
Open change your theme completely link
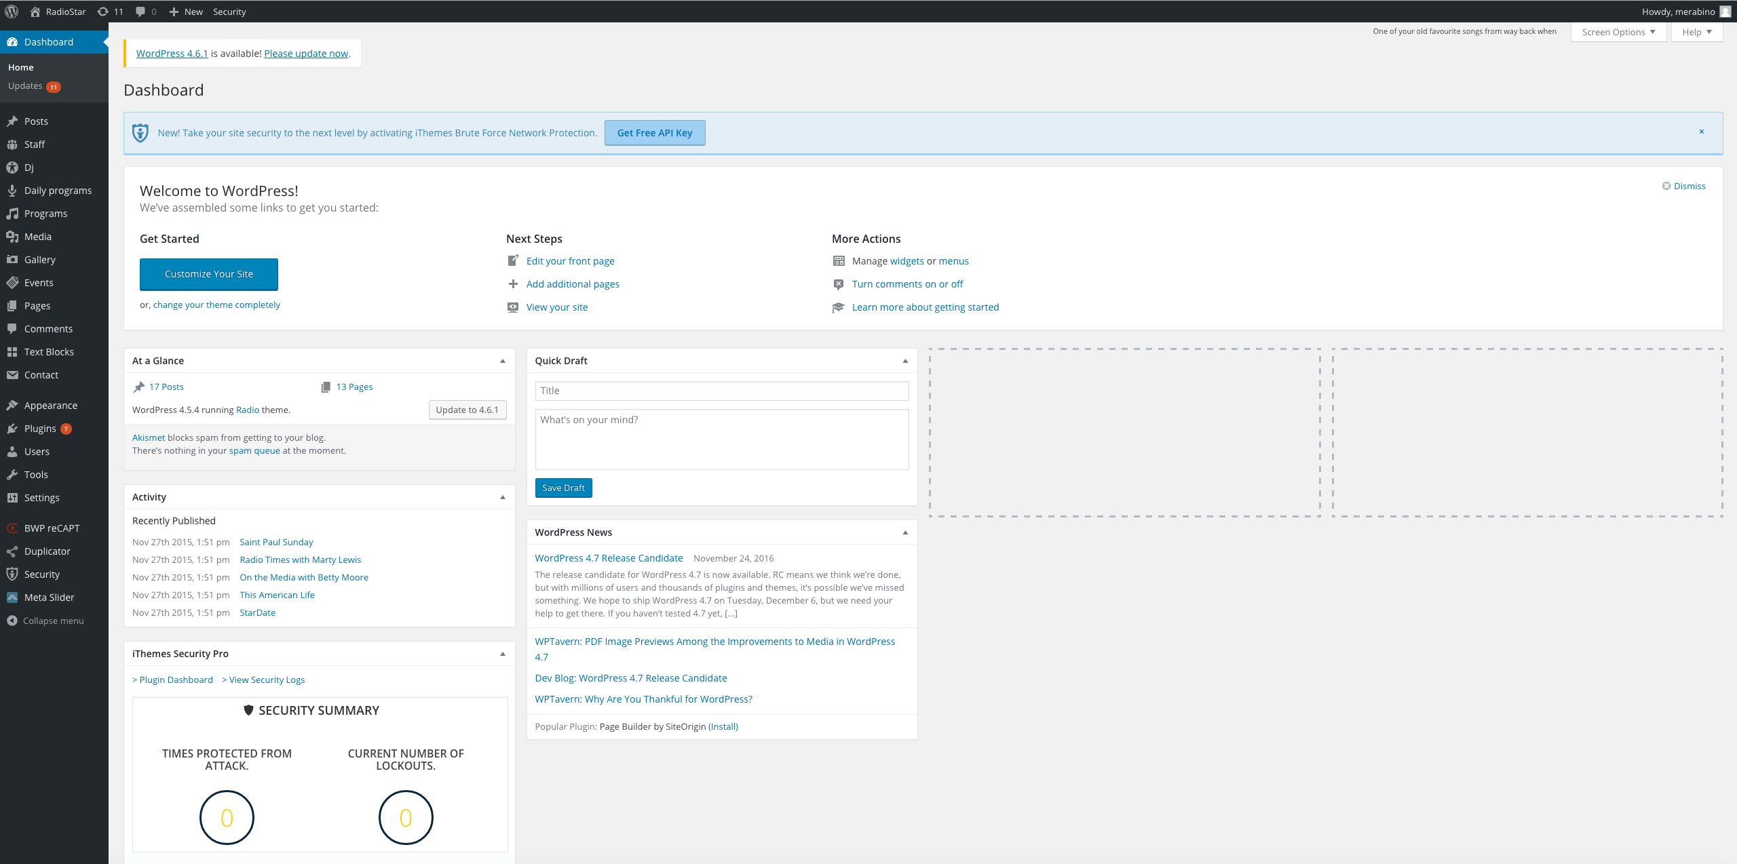coord(216,305)
